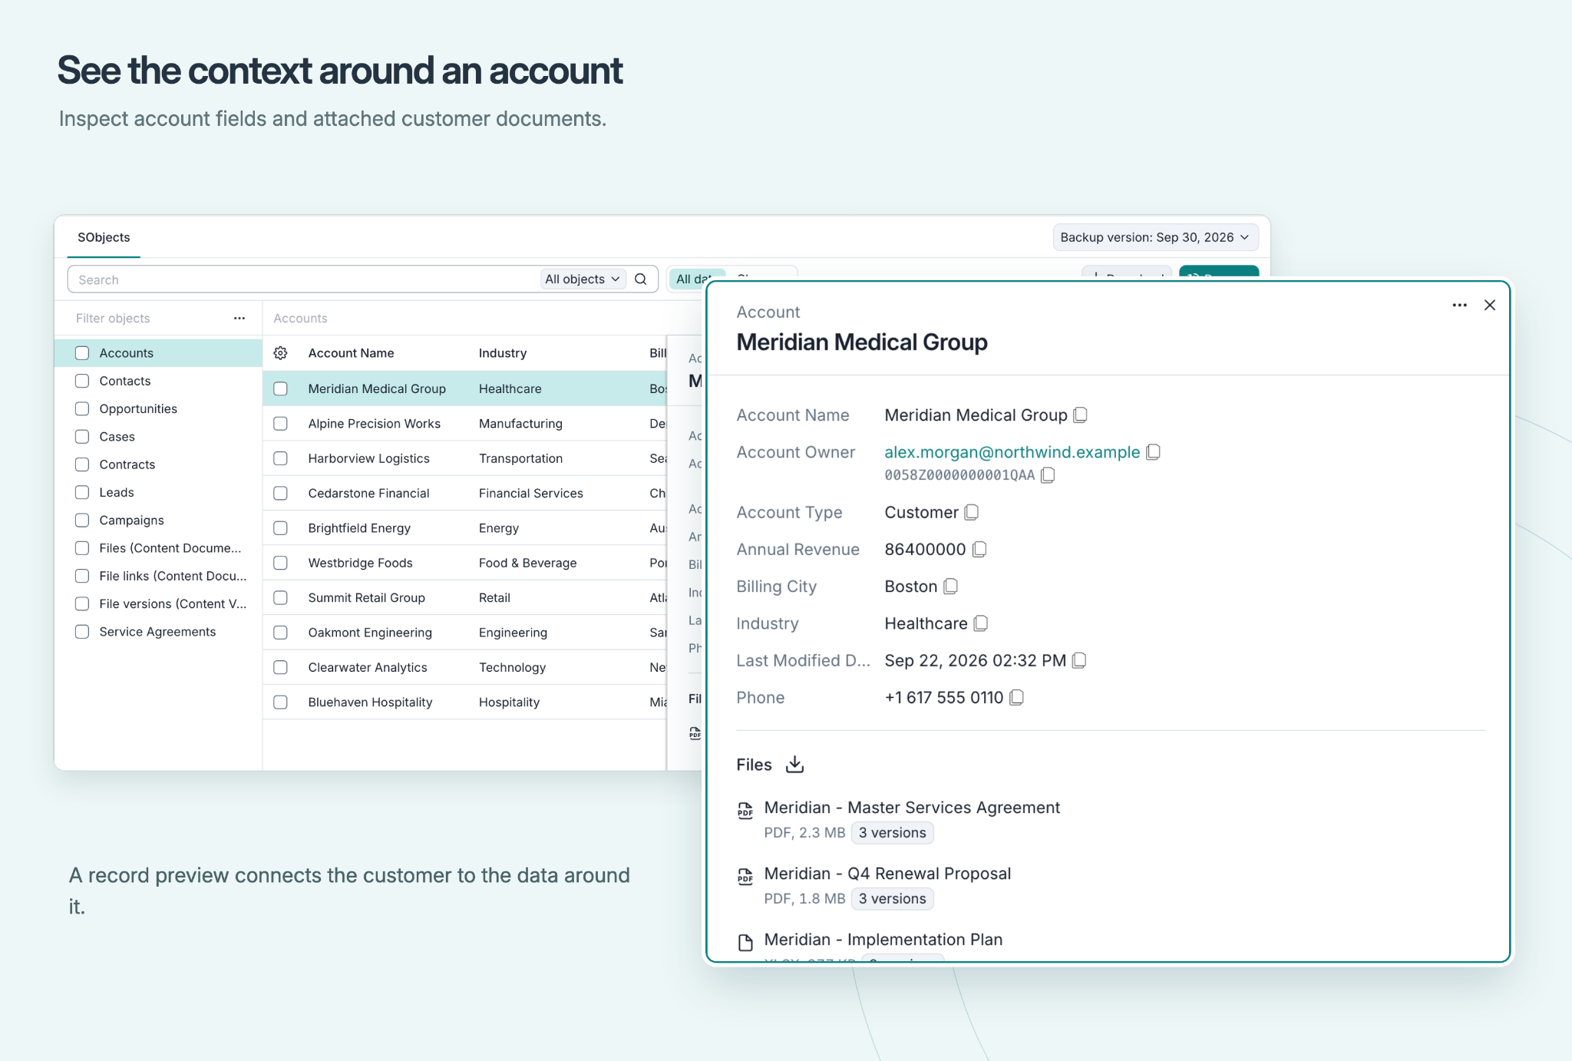The width and height of the screenshot is (1572, 1061).
Task: Open the All objects filter dropdown
Action: [583, 279]
